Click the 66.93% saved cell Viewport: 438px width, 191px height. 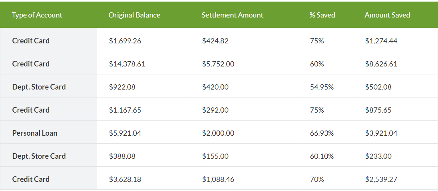(322, 133)
